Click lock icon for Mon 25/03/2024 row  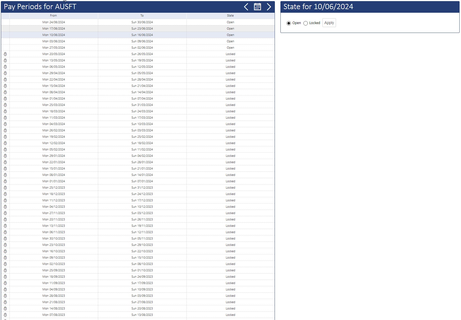[x=5, y=105]
